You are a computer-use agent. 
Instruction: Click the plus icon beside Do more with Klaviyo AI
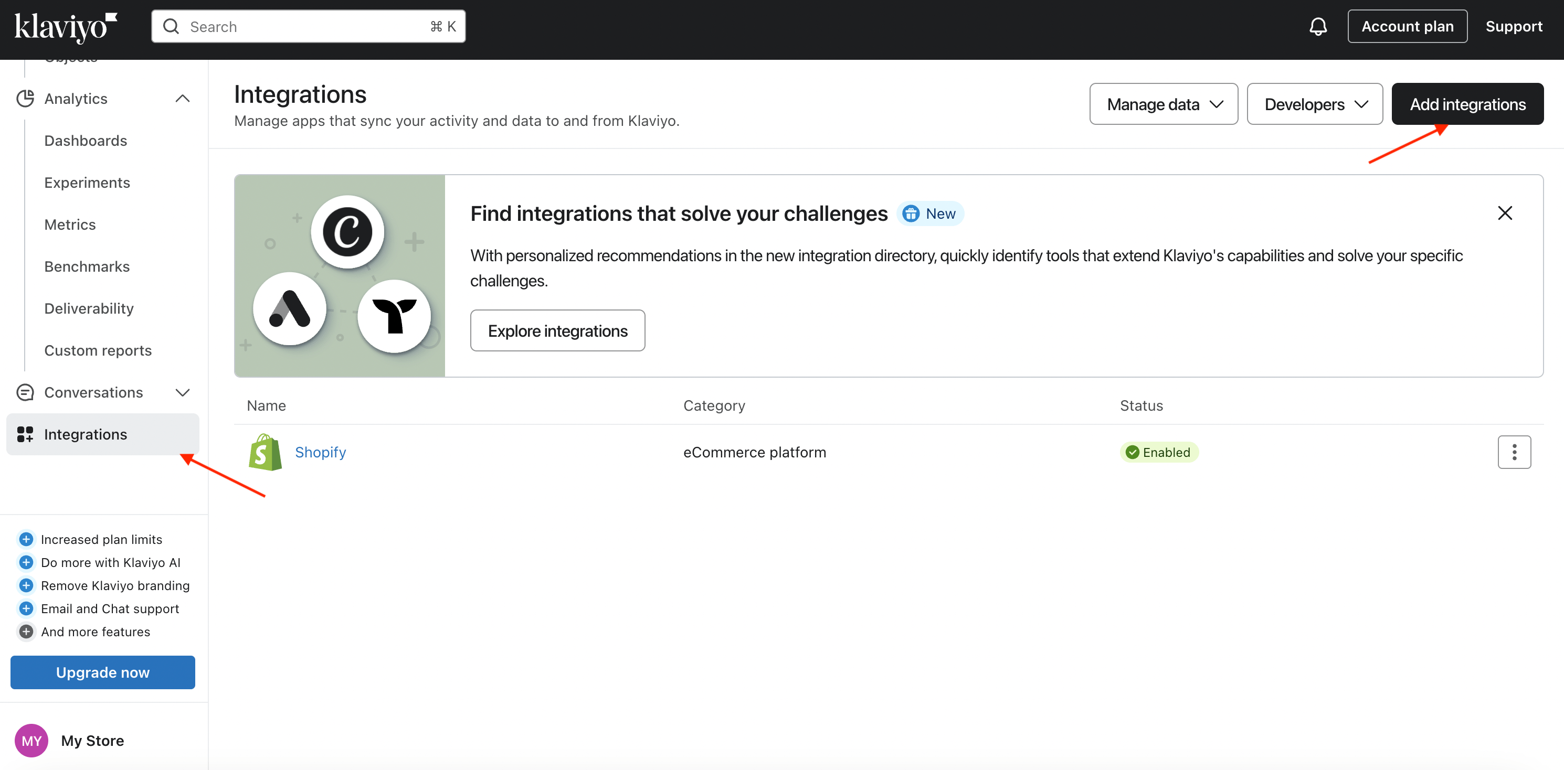[26, 562]
